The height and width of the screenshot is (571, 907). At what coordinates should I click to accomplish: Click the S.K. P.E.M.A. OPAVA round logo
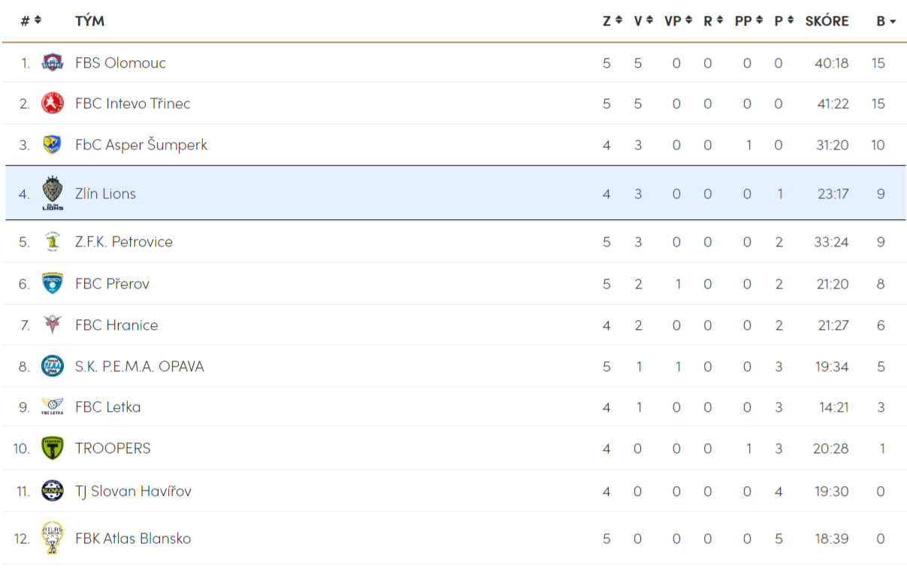coord(52,367)
